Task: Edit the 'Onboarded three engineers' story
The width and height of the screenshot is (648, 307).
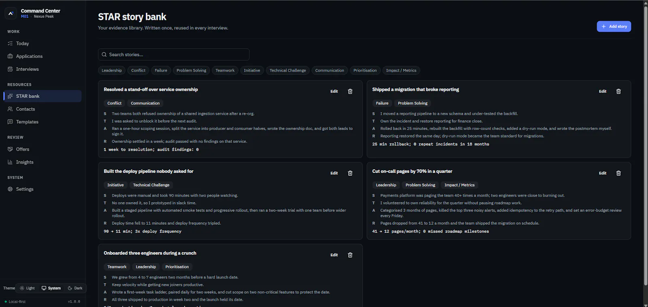Action: click(334, 255)
